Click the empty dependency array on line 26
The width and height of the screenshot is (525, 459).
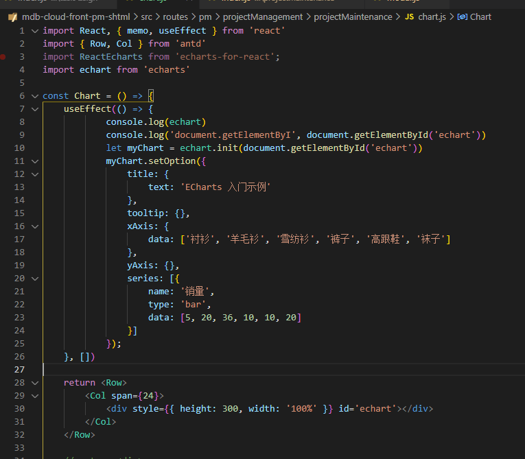coord(84,357)
